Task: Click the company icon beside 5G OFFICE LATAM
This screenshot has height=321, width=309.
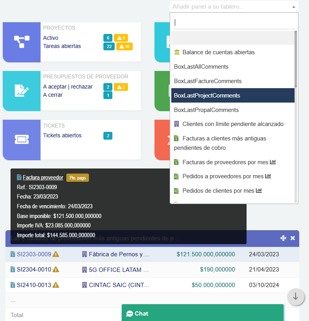Action: point(84,270)
